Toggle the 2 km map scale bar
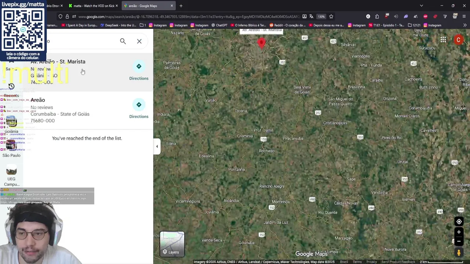This screenshot has width=470, height=264. pyautogui.click(x=442, y=262)
